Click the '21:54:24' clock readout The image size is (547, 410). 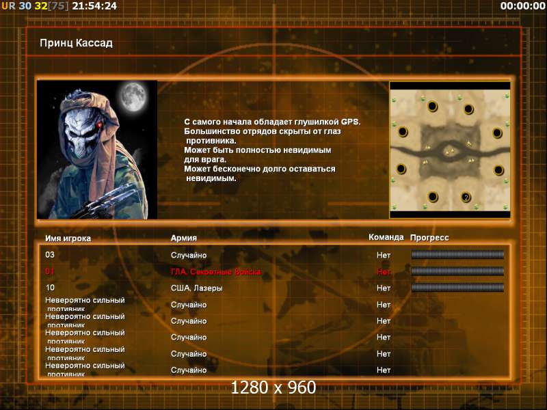(94, 6)
